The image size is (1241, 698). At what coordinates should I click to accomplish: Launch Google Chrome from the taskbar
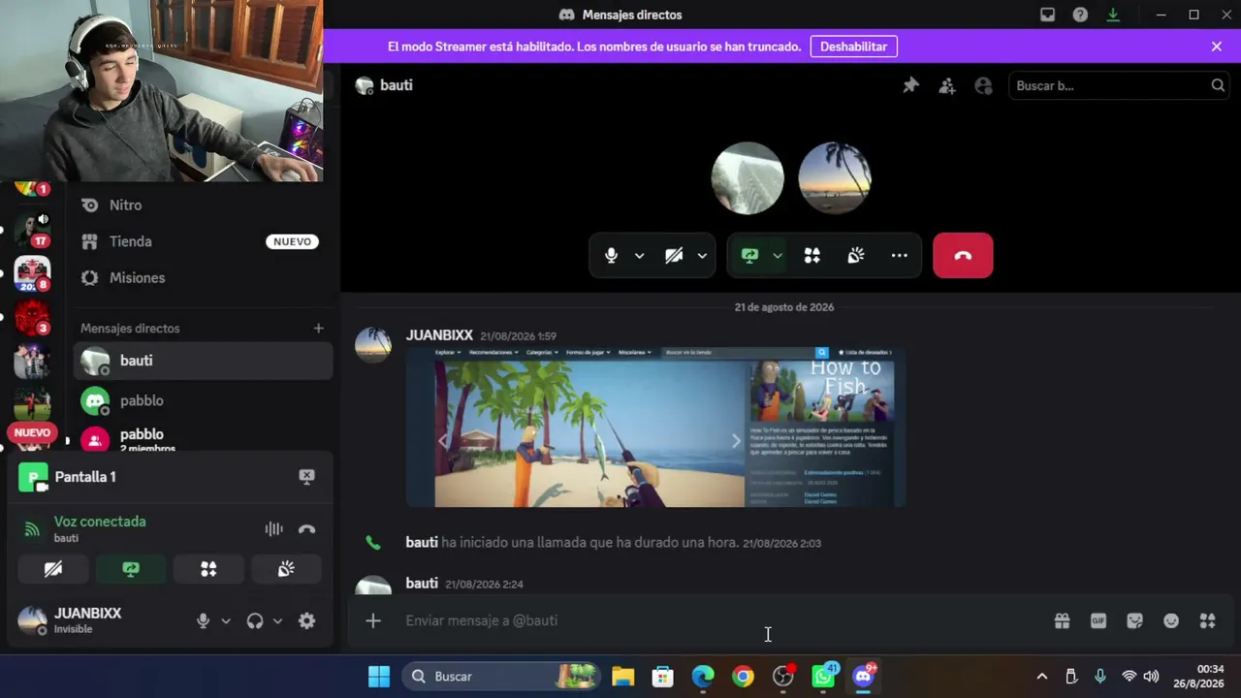tap(743, 677)
